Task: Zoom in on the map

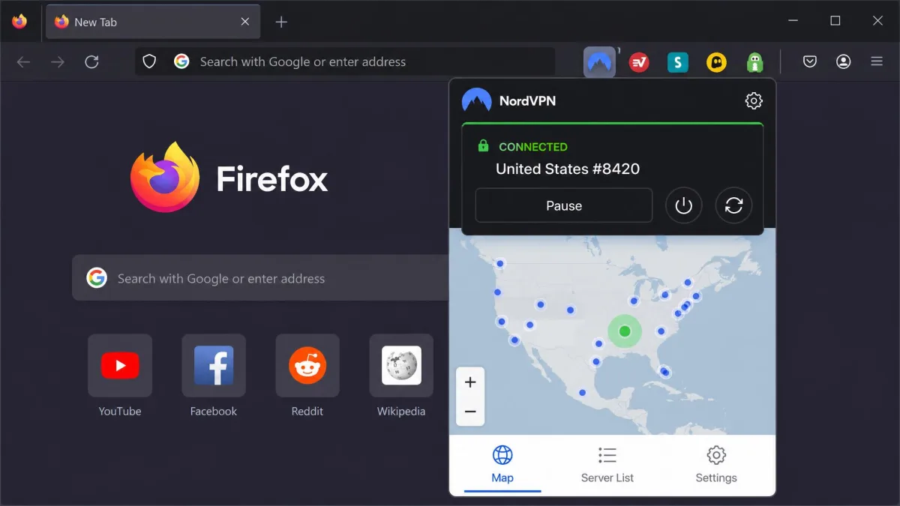Action: [470, 382]
